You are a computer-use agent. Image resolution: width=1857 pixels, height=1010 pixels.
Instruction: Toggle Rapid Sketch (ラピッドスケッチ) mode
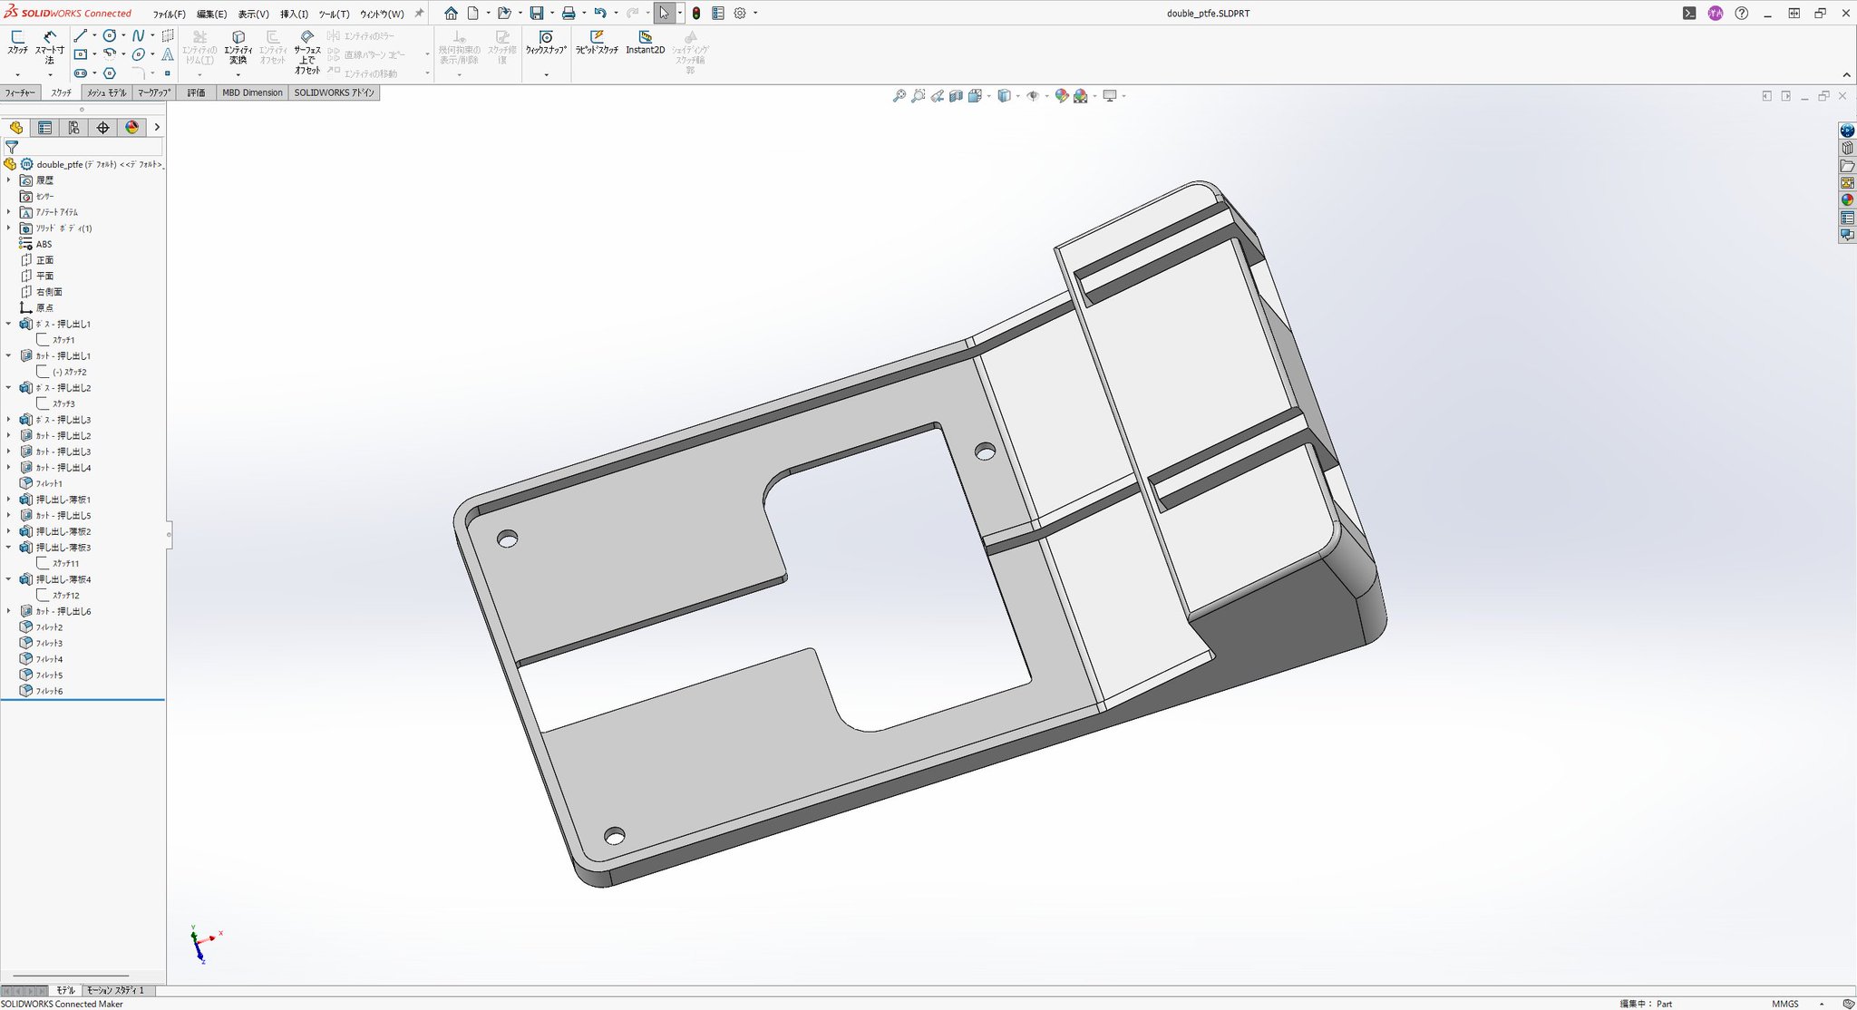click(597, 42)
